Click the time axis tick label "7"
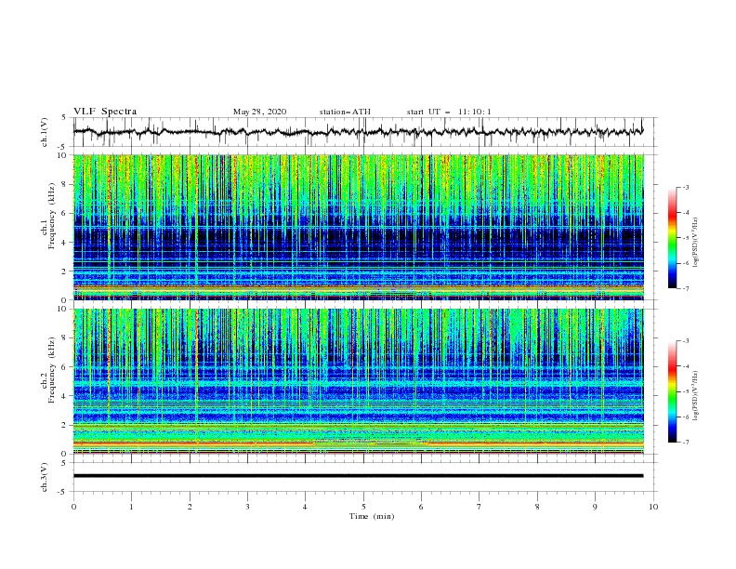Screen dimensions: 736x569 tap(480, 507)
